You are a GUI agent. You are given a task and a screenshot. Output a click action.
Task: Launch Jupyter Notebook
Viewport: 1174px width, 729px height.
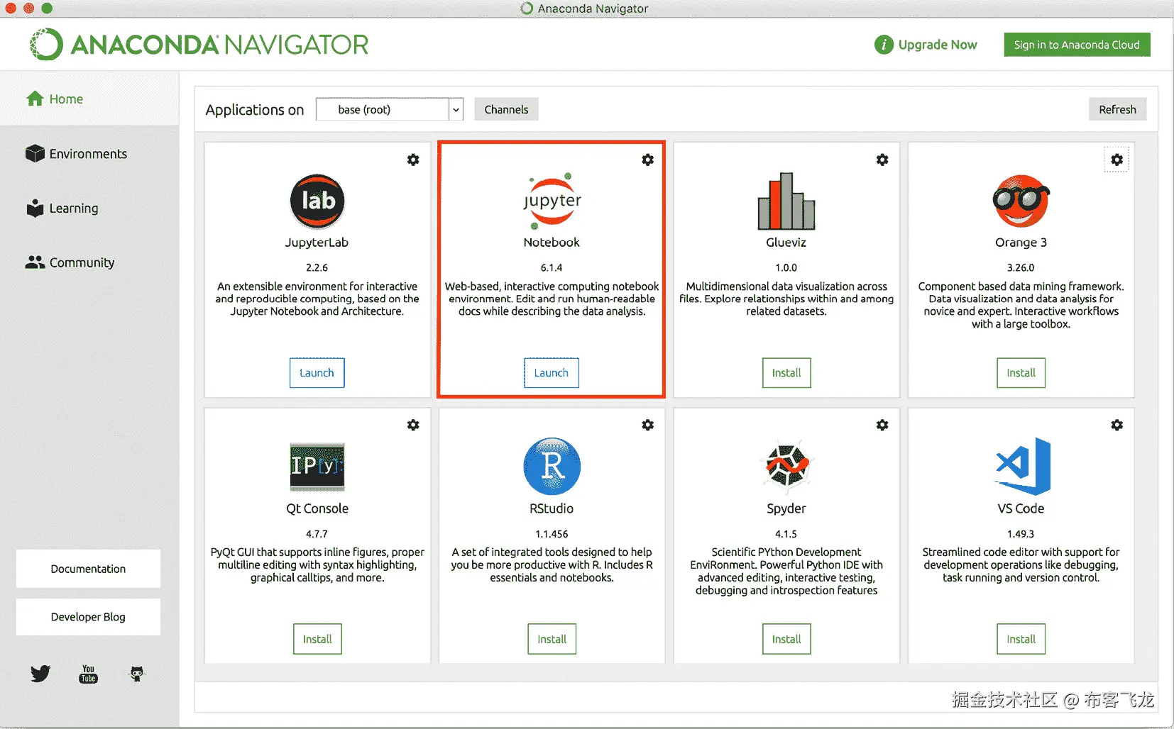pyautogui.click(x=552, y=372)
